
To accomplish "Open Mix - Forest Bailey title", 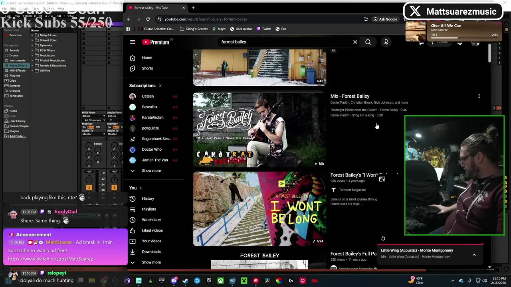I will coord(350,96).
